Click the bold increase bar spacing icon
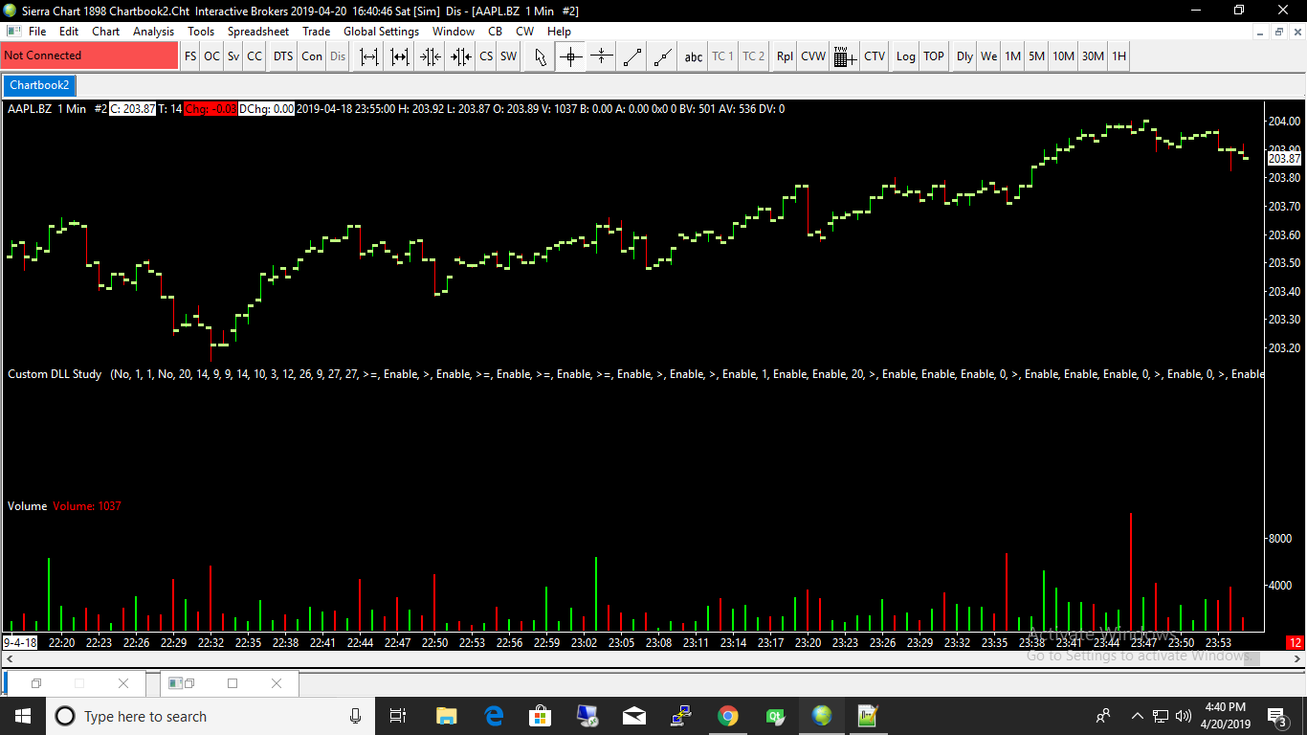 click(400, 56)
